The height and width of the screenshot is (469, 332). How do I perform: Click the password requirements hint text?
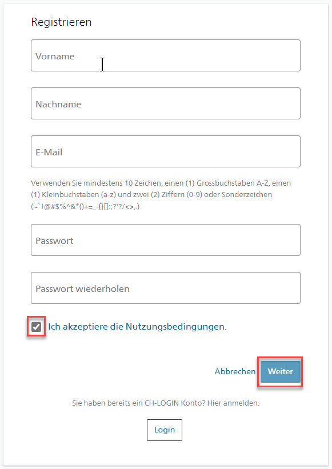pos(161,195)
